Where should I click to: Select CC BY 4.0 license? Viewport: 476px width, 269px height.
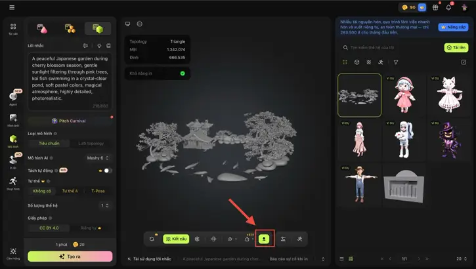49,228
